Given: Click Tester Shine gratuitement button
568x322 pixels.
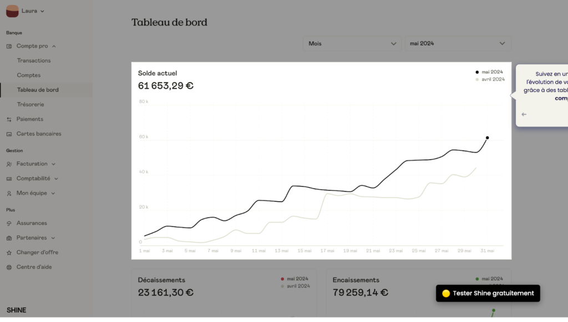Looking at the screenshot, I should [488, 293].
